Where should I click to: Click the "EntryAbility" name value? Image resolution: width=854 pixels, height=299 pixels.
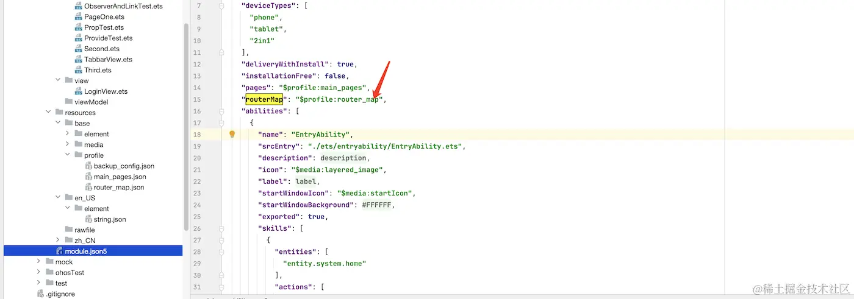pyautogui.click(x=320, y=135)
